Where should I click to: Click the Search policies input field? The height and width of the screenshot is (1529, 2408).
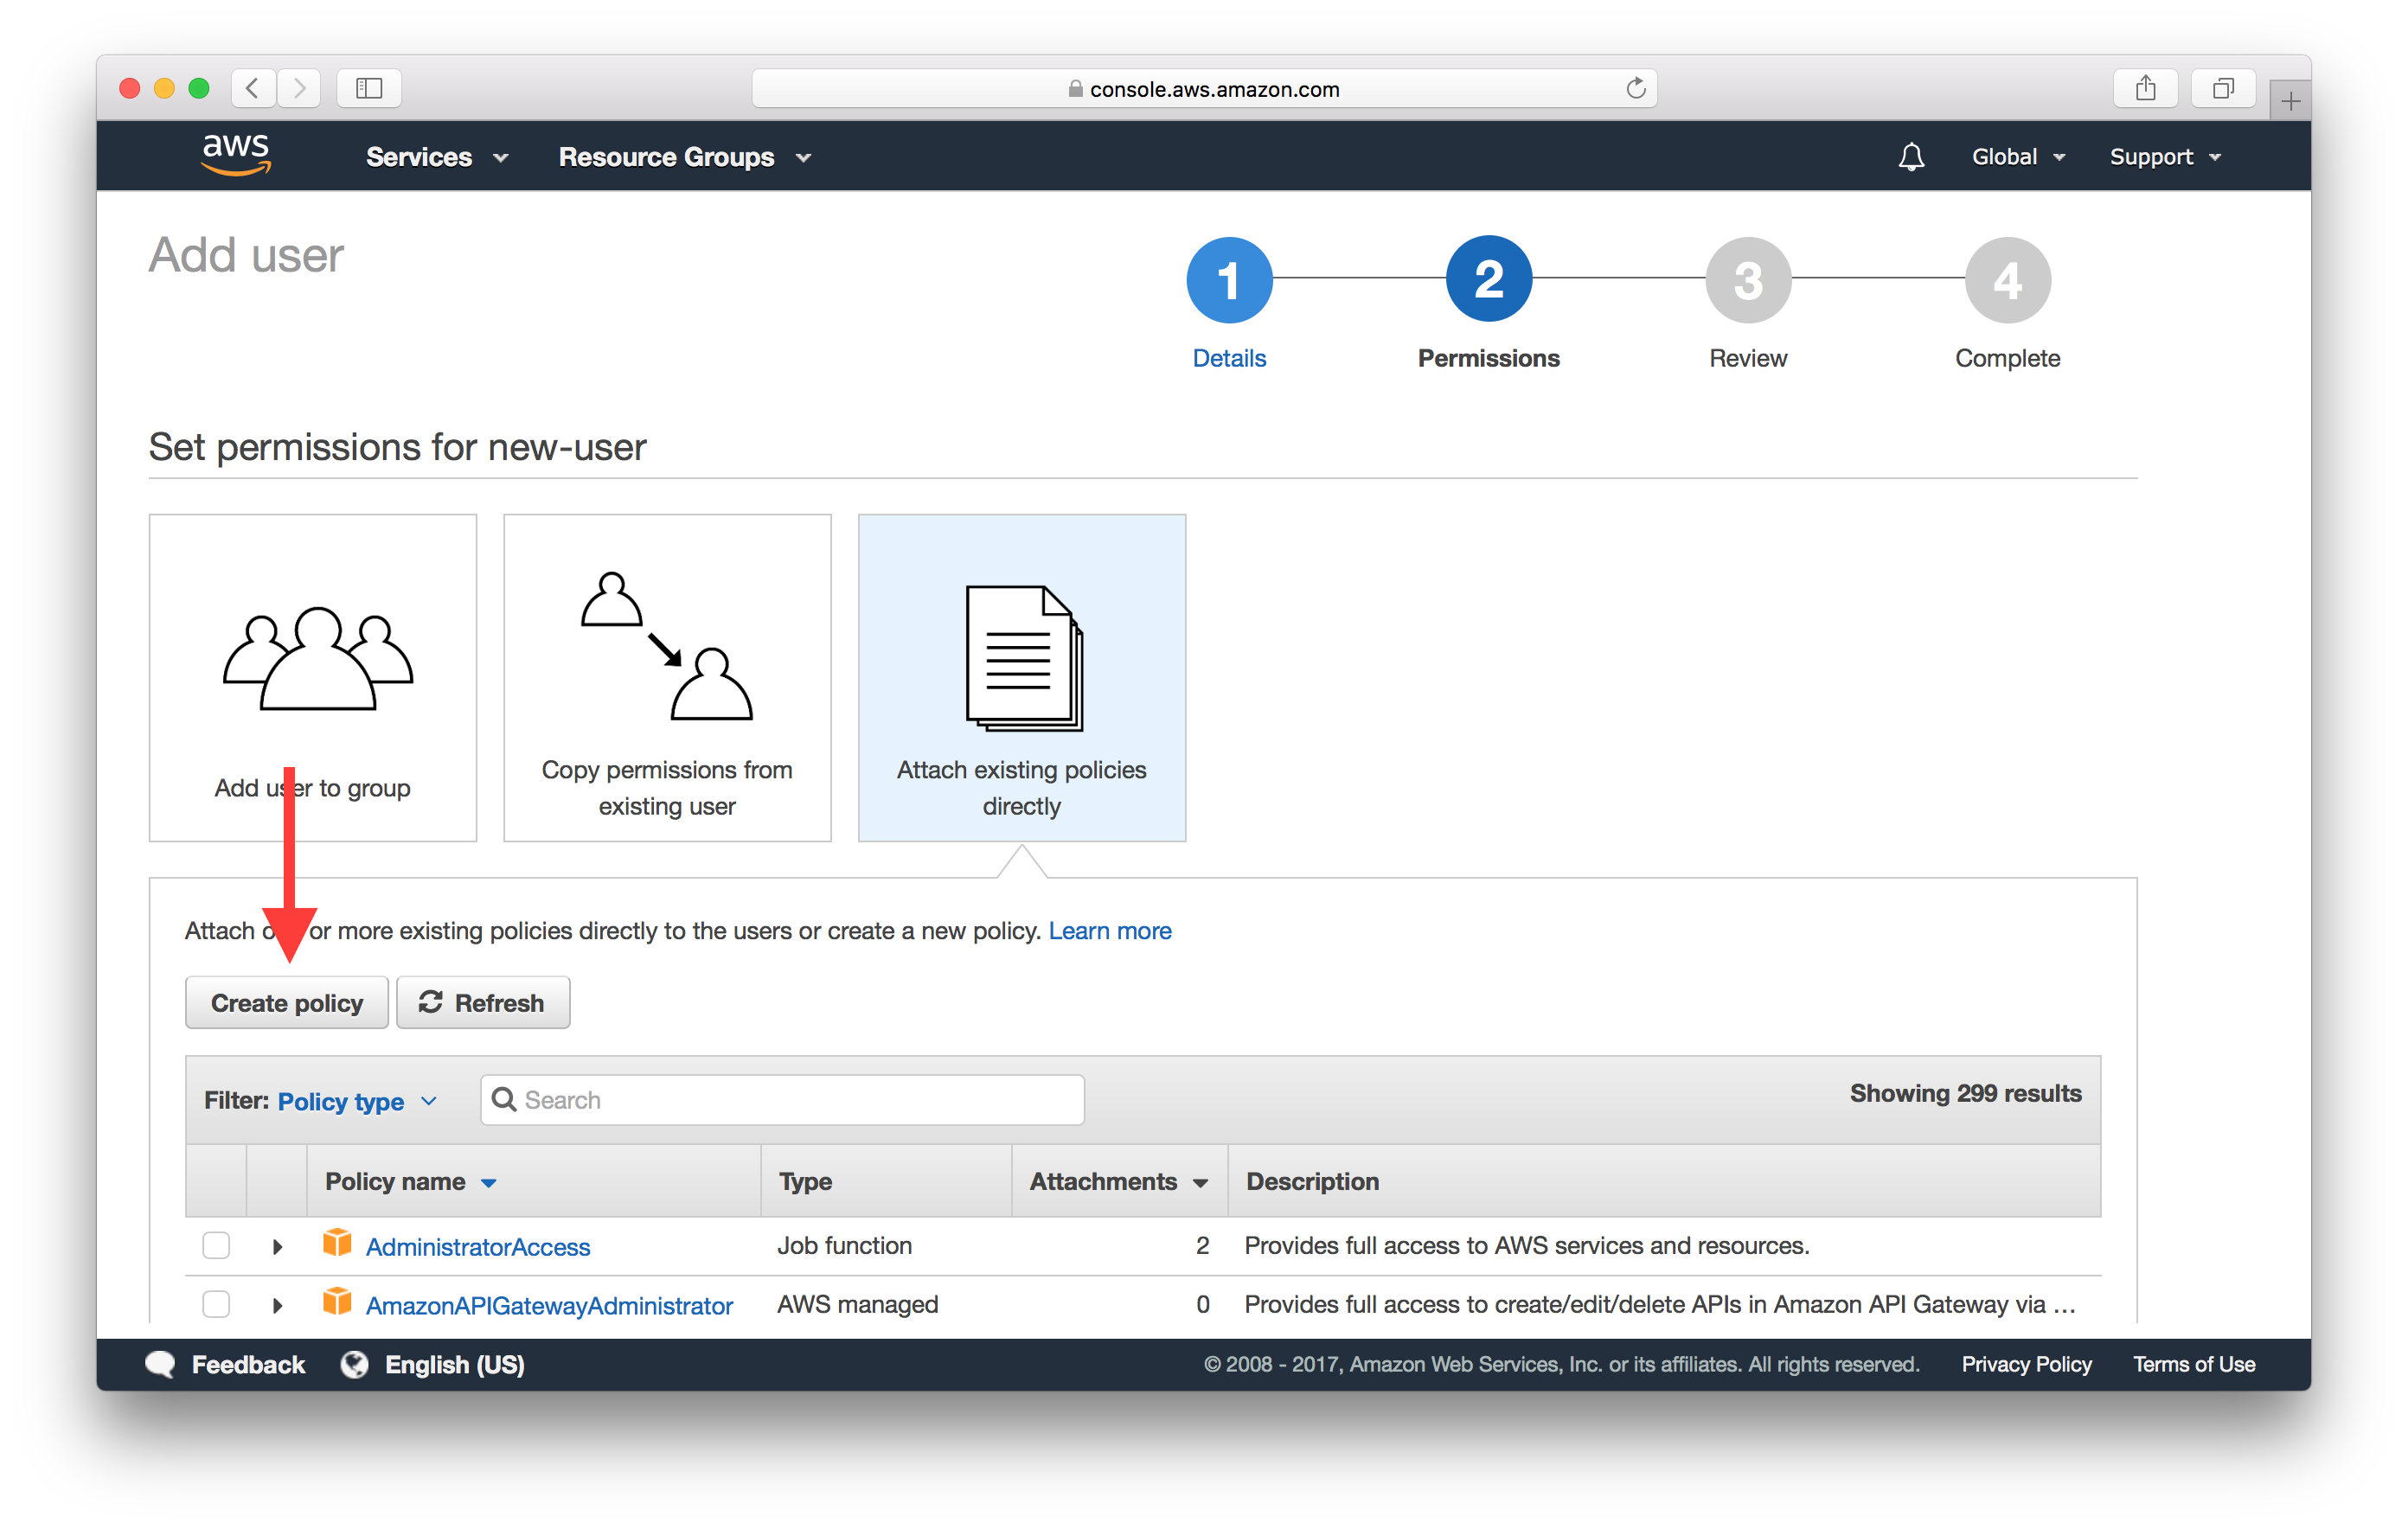[x=785, y=1097]
